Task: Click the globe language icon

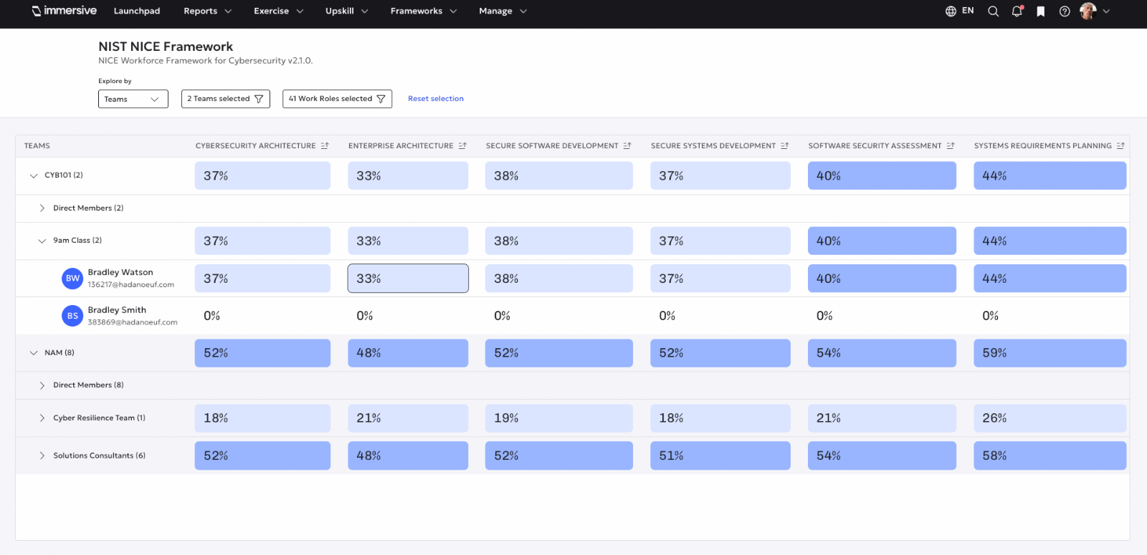Action: pyautogui.click(x=951, y=11)
